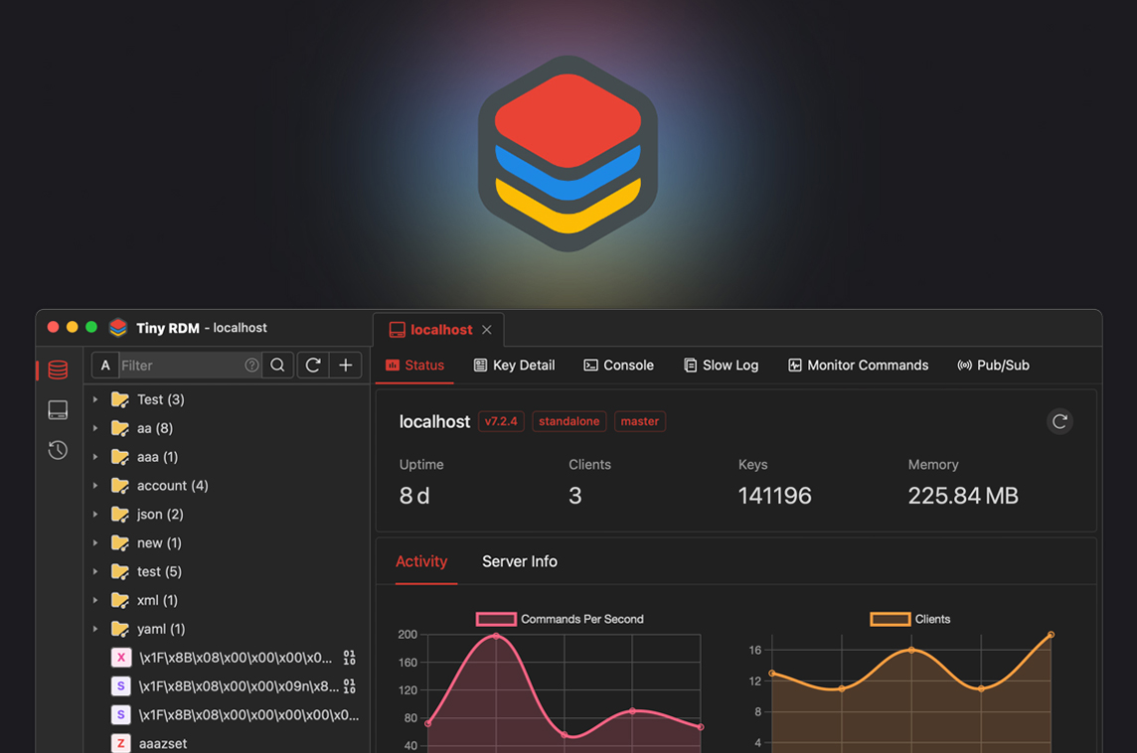Click the macOS green zoom window button
The image size is (1137, 753).
pos(91,327)
